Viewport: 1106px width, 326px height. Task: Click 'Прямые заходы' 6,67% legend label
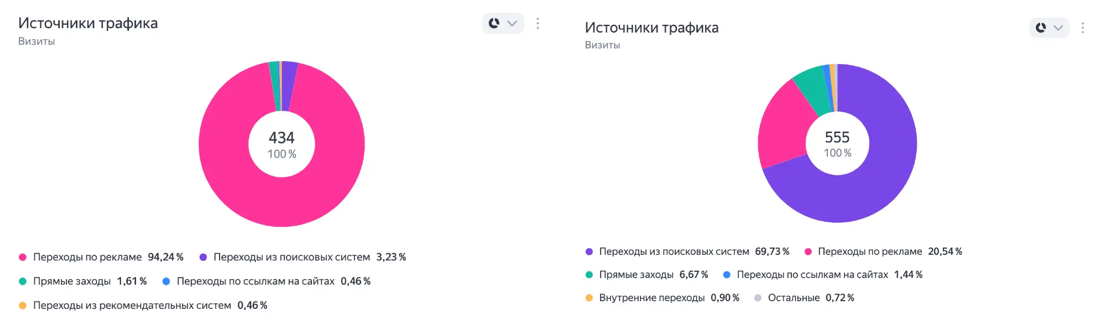636,275
